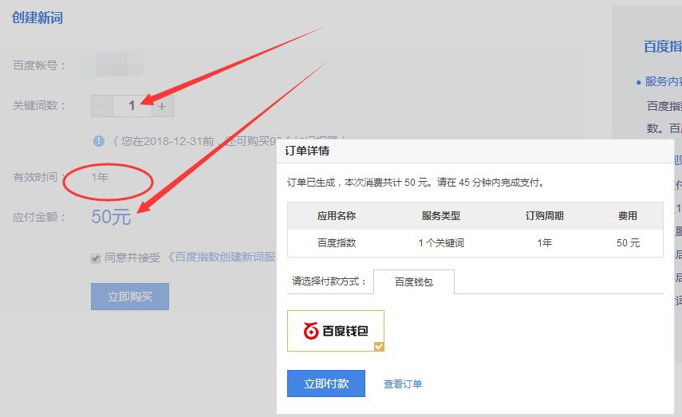The width and height of the screenshot is (682, 417).
Task: Click the 请选择付款方式 label
Action: coord(329,281)
